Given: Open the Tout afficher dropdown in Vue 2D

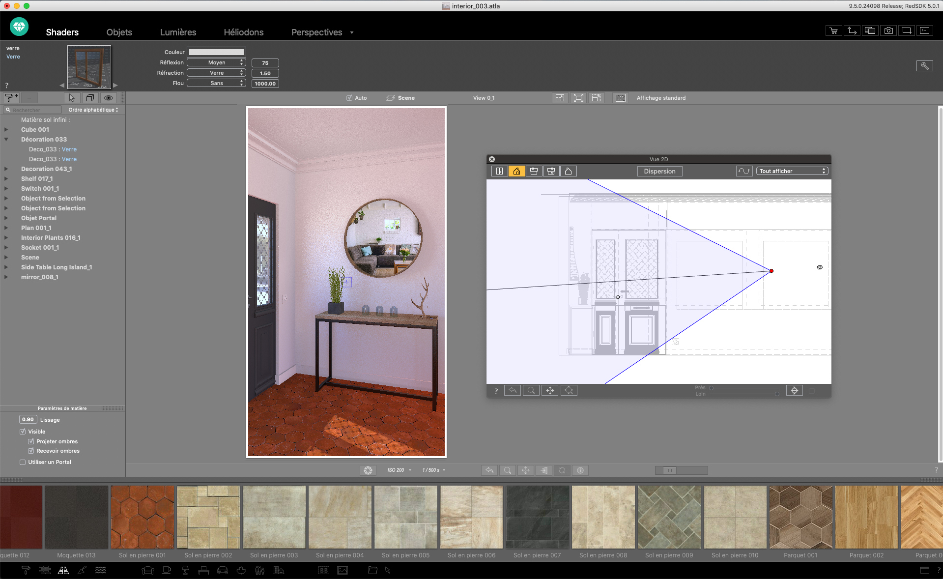Looking at the screenshot, I should [792, 171].
